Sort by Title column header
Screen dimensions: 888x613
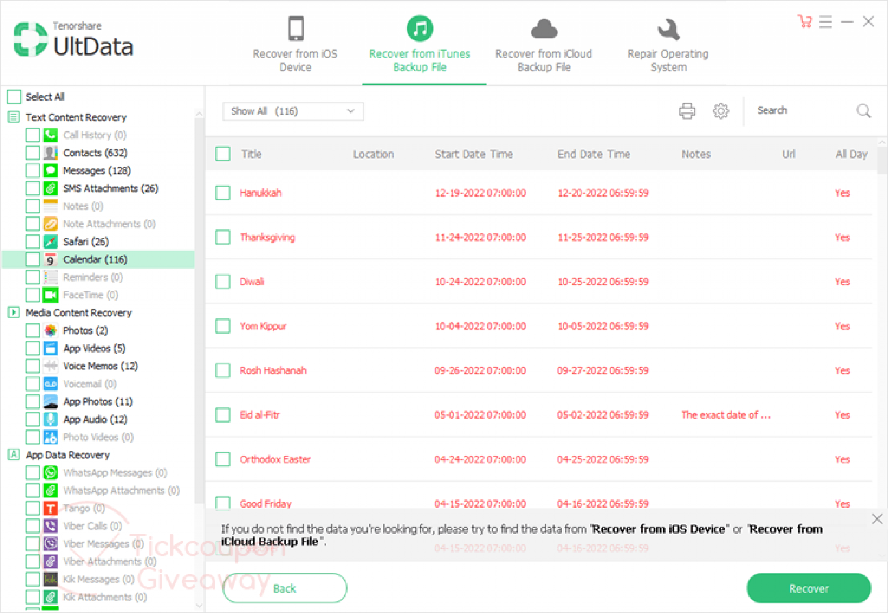click(251, 154)
